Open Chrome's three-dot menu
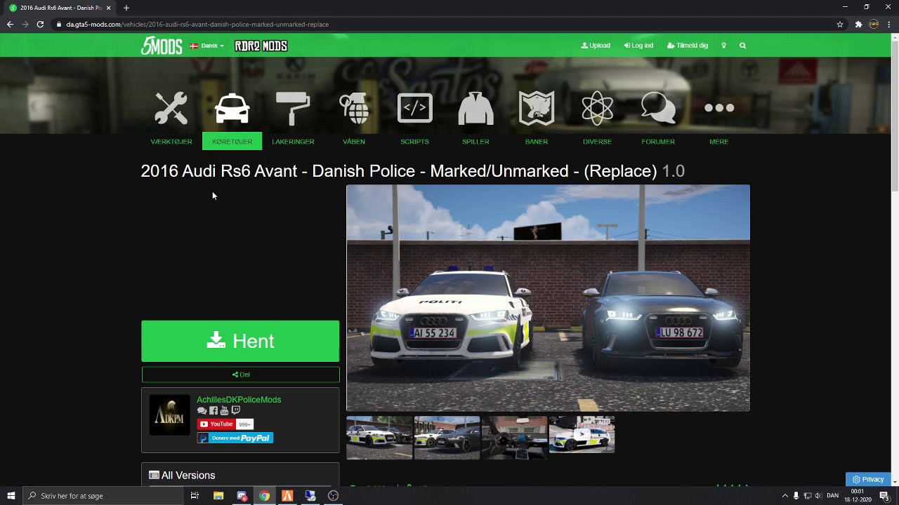899x505 pixels. click(x=889, y=25)
